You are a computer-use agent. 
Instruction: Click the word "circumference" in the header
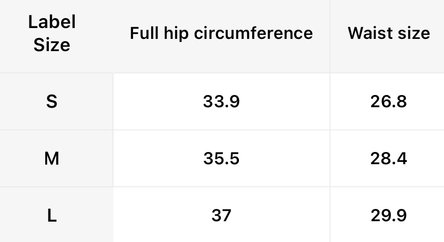[x=253, y=33]
